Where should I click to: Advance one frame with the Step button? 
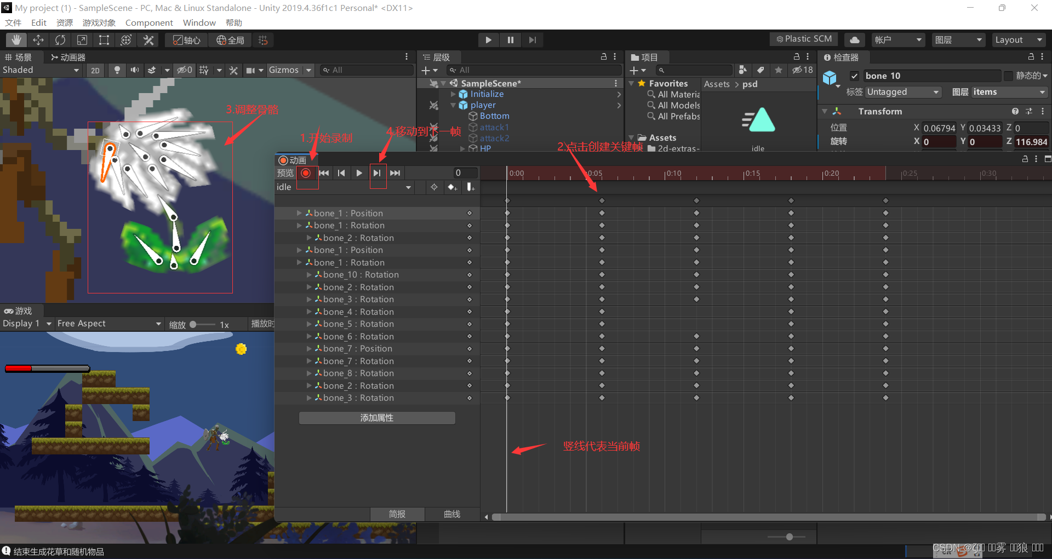coord(532,40)
